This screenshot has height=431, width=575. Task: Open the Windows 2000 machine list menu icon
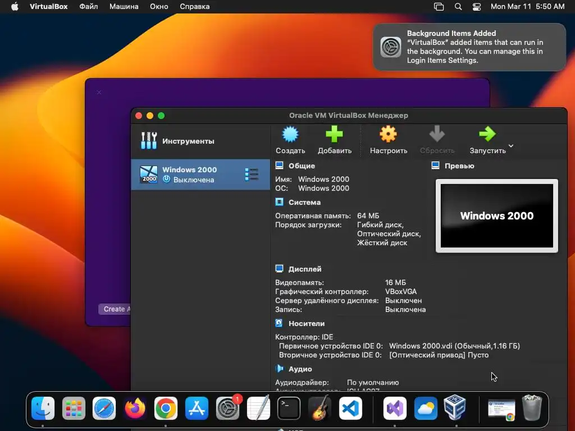pyautogui.click(x=252, y=175)
